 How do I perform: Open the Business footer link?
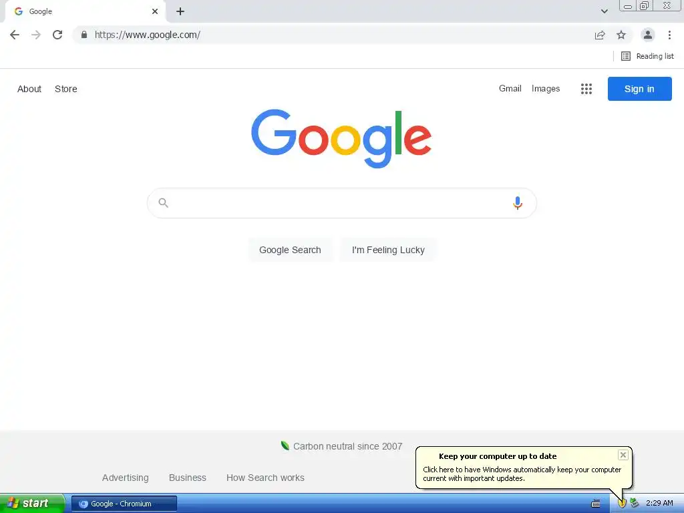click(x=188, y=478)
